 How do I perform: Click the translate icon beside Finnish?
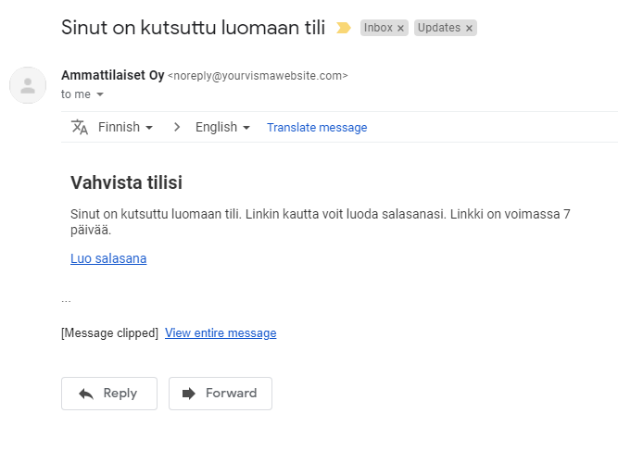coord(80,127)
